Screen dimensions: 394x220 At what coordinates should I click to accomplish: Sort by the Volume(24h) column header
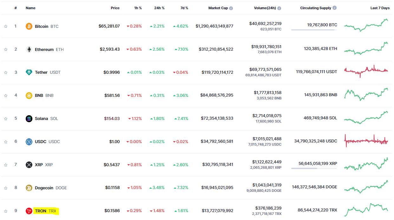point(265,8)
